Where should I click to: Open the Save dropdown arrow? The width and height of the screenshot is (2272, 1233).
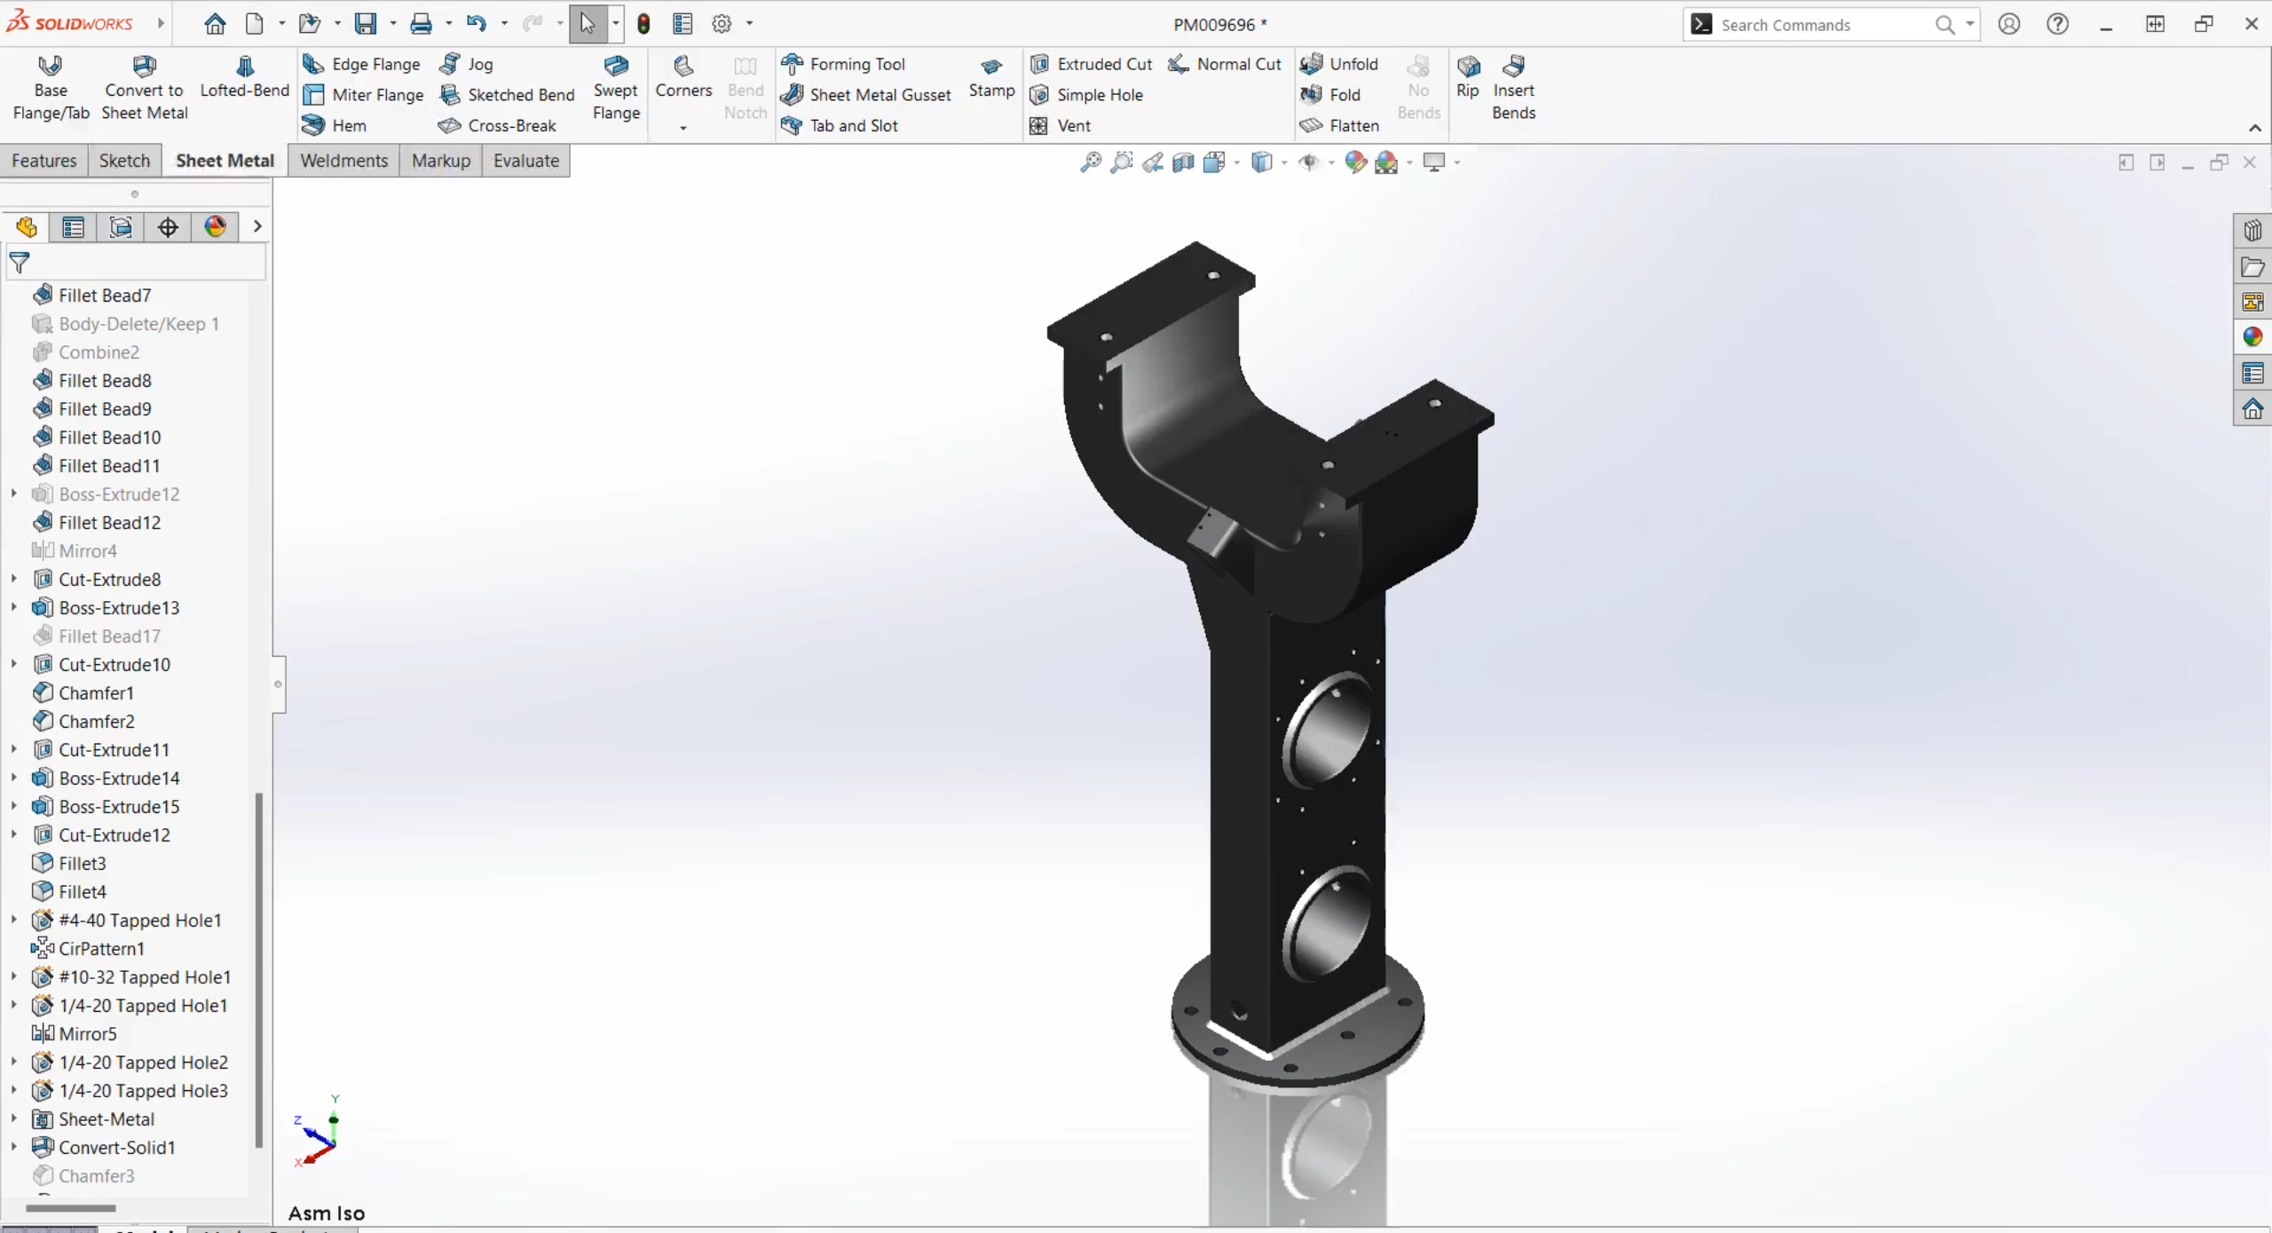point(392,24)
